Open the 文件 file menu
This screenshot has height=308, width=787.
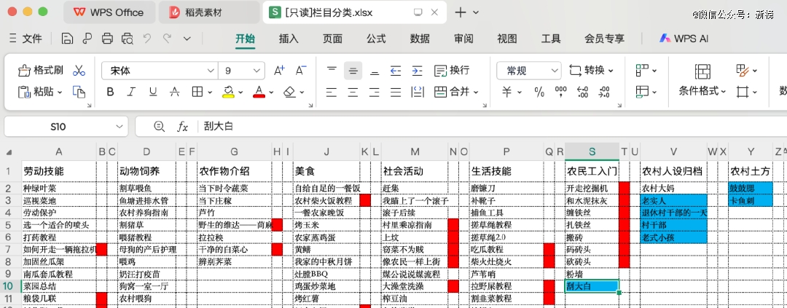[33, 39]
